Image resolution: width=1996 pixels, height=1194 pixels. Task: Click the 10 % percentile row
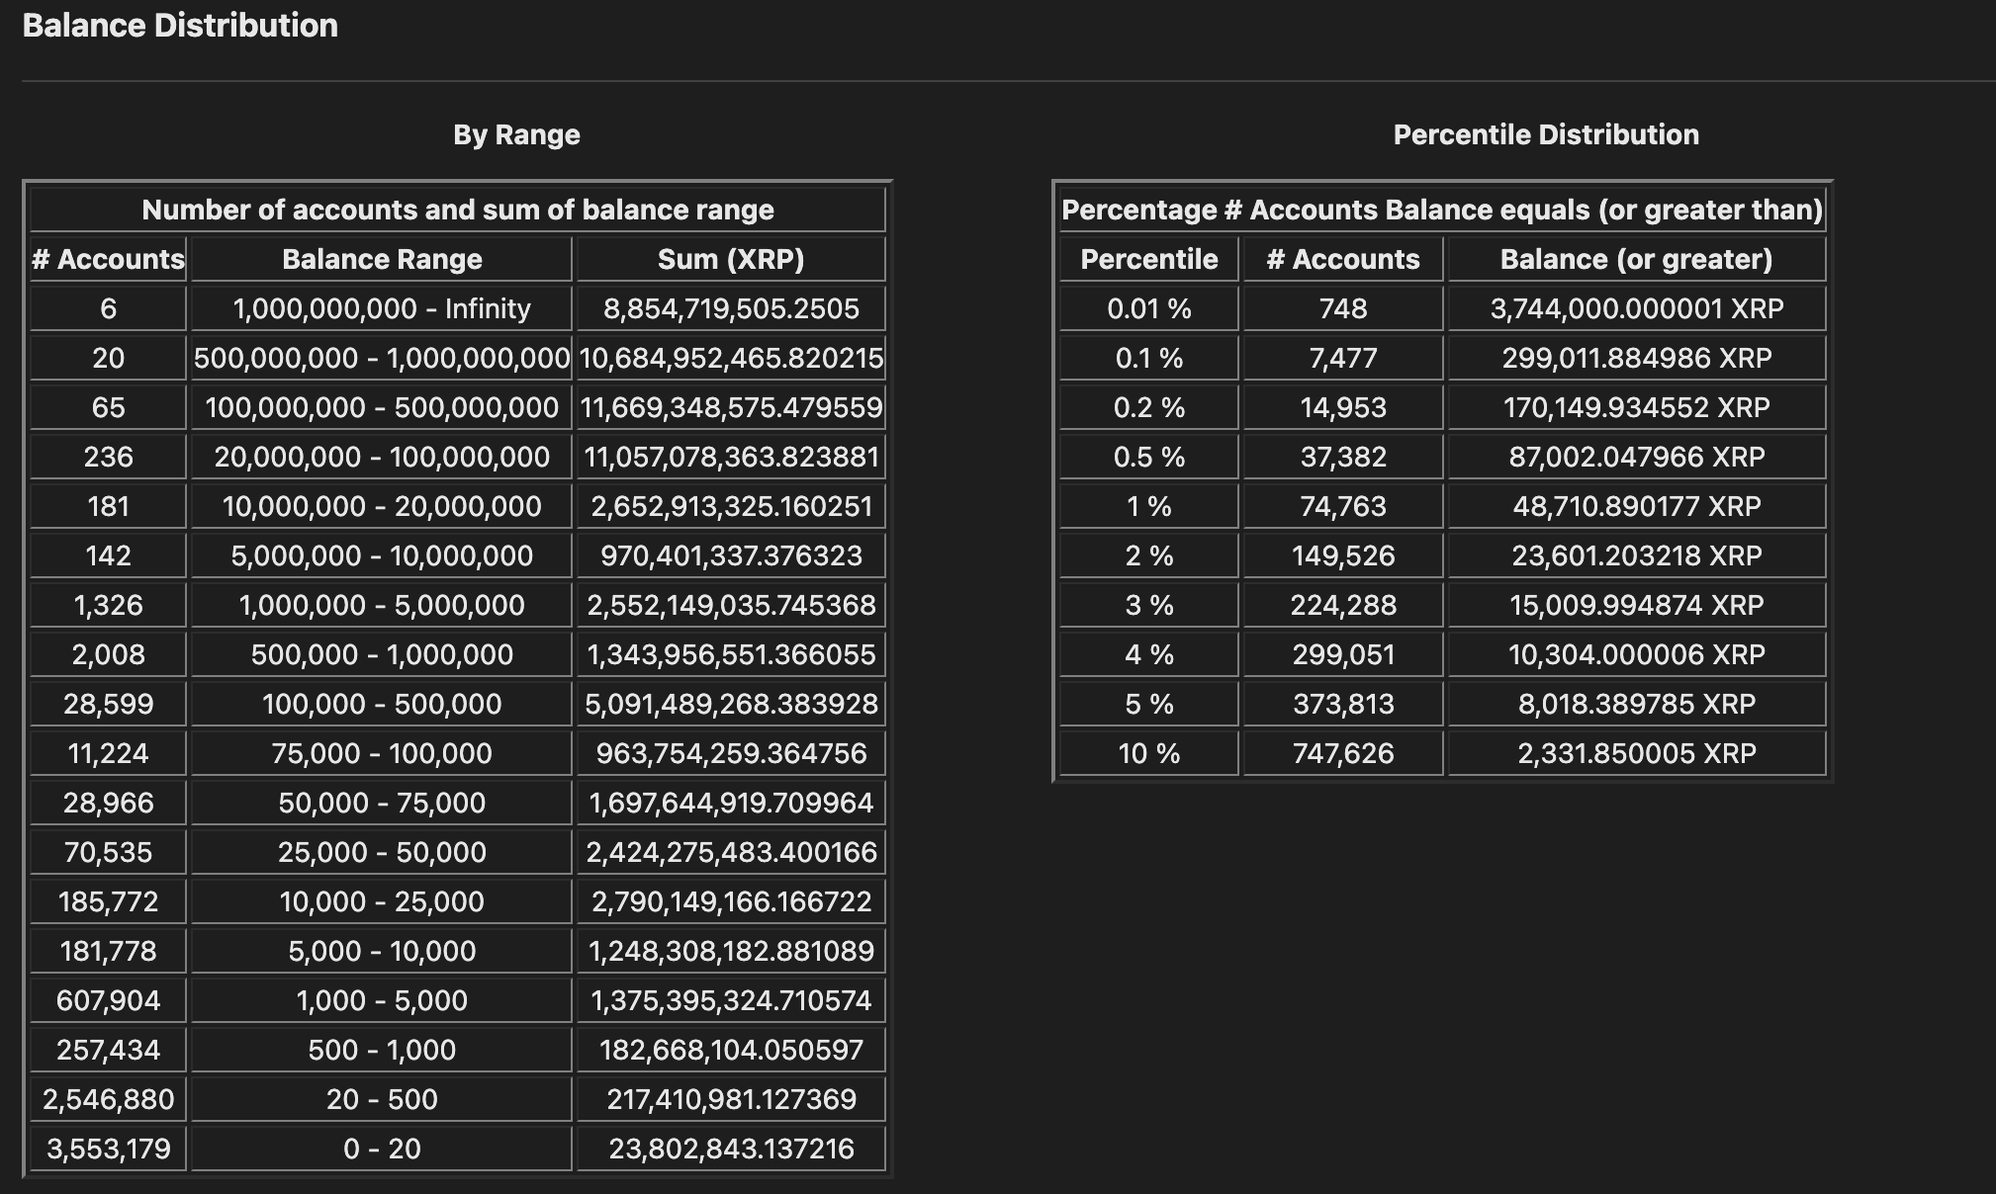(x=1148, y=753)
